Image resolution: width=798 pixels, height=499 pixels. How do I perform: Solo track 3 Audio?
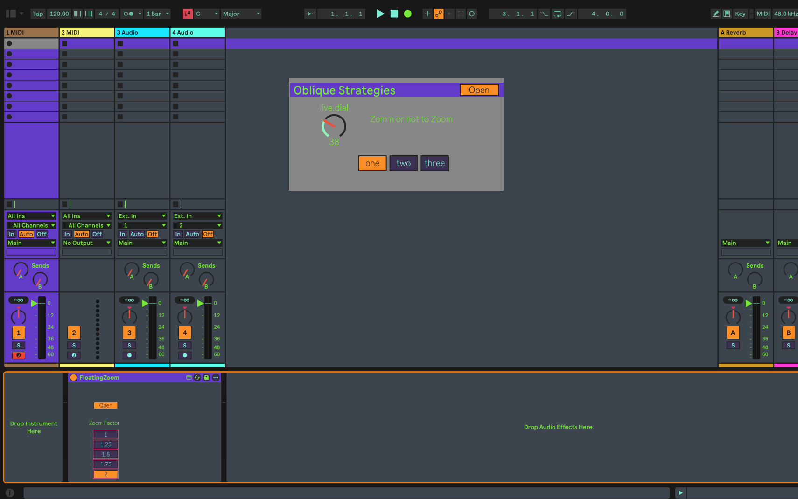(129, 346)
